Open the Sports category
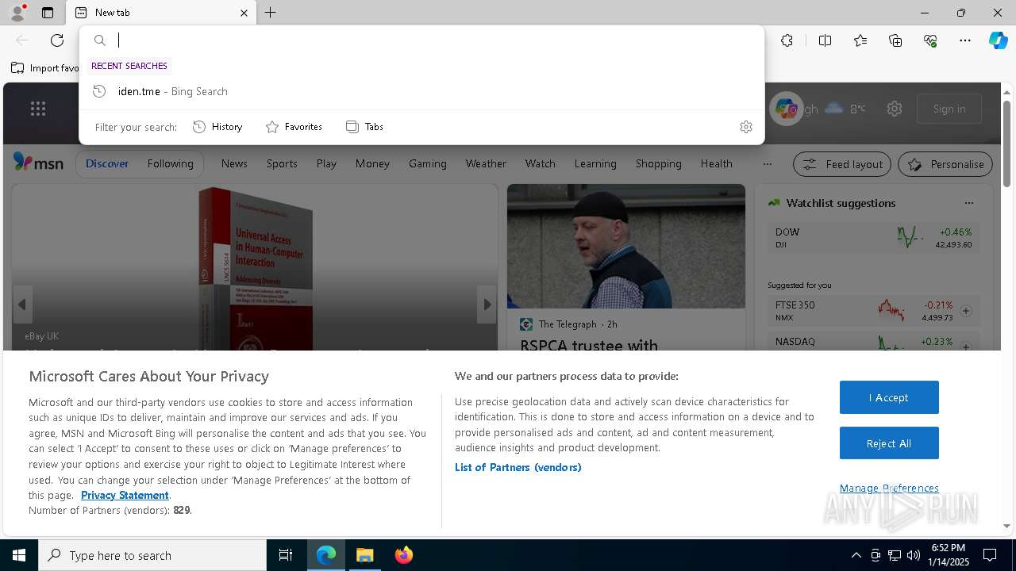 282,163
